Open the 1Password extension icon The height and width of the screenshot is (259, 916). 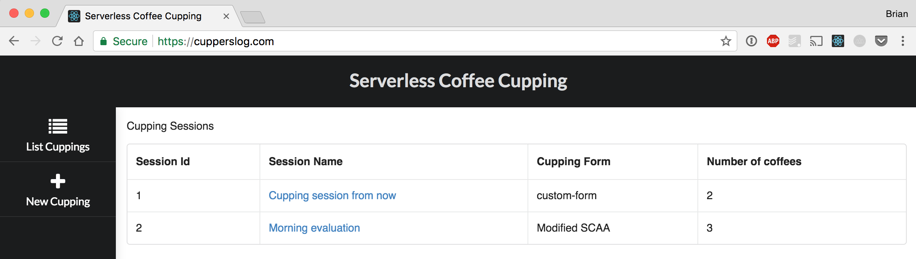pyautogui.click(x=751, y=41)
